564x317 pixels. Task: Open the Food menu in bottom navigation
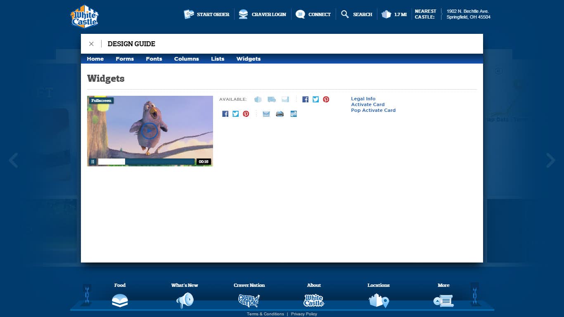click(120, 296)
